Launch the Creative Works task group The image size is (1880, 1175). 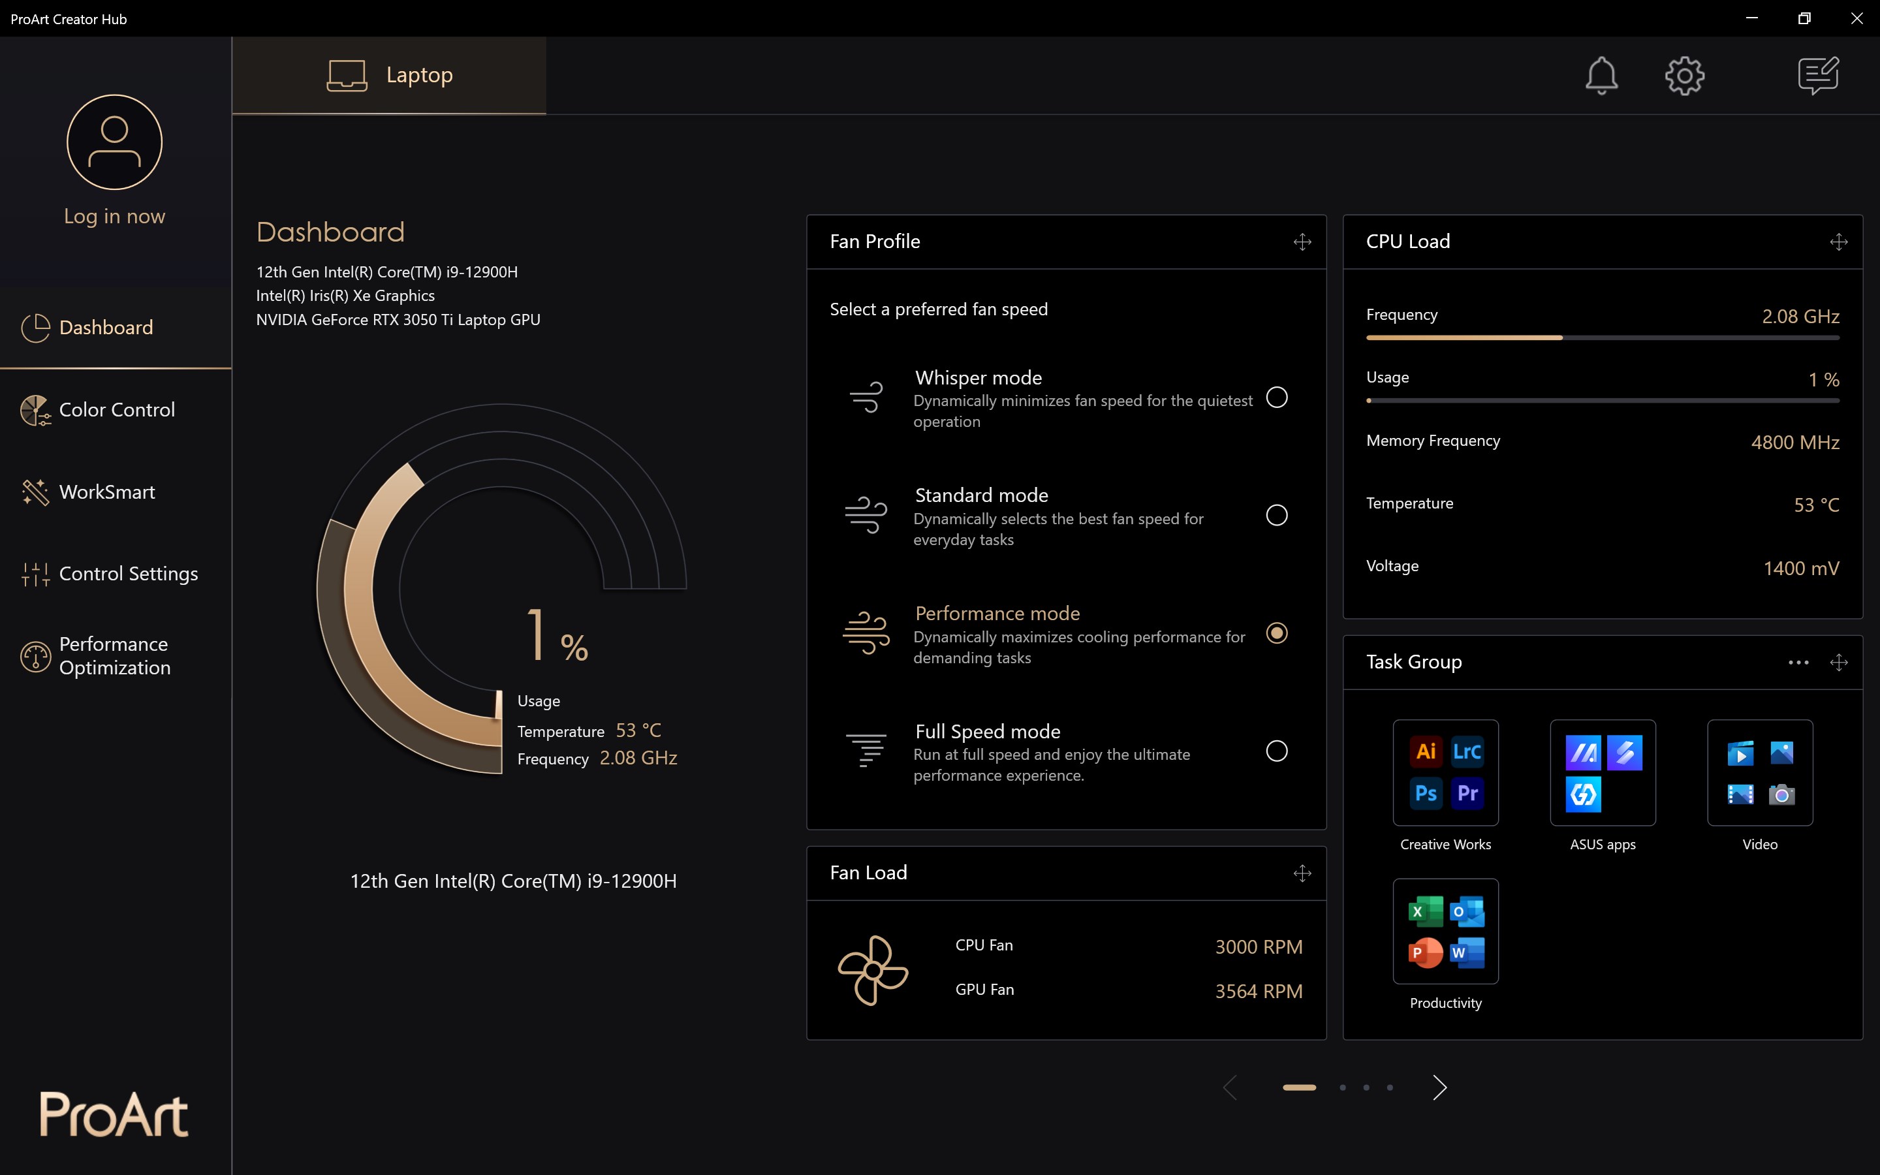coord(1445,772)
